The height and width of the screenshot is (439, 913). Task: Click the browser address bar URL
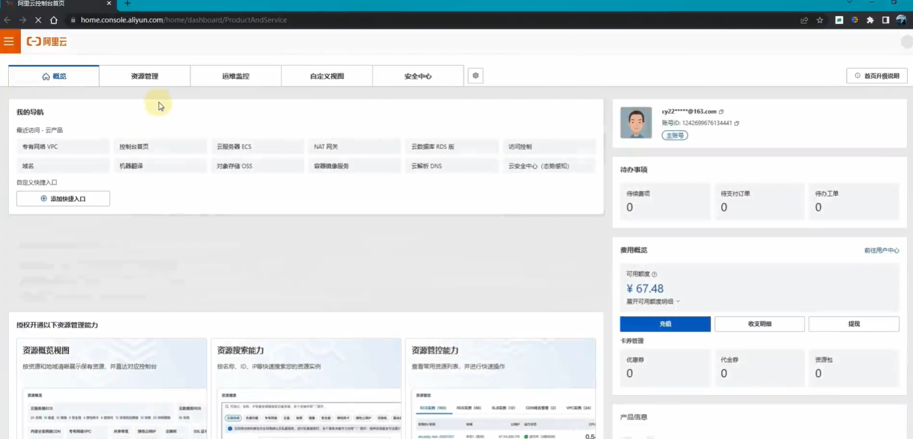coord(184,20)
